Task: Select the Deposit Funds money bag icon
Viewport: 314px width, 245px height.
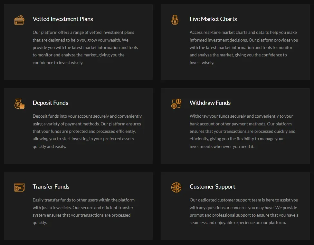Action: coord(19,103)
